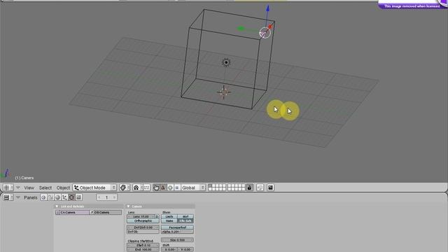Click the lamp object in the viewport
This screenshot has height=252, width=448.
point(226,62)
